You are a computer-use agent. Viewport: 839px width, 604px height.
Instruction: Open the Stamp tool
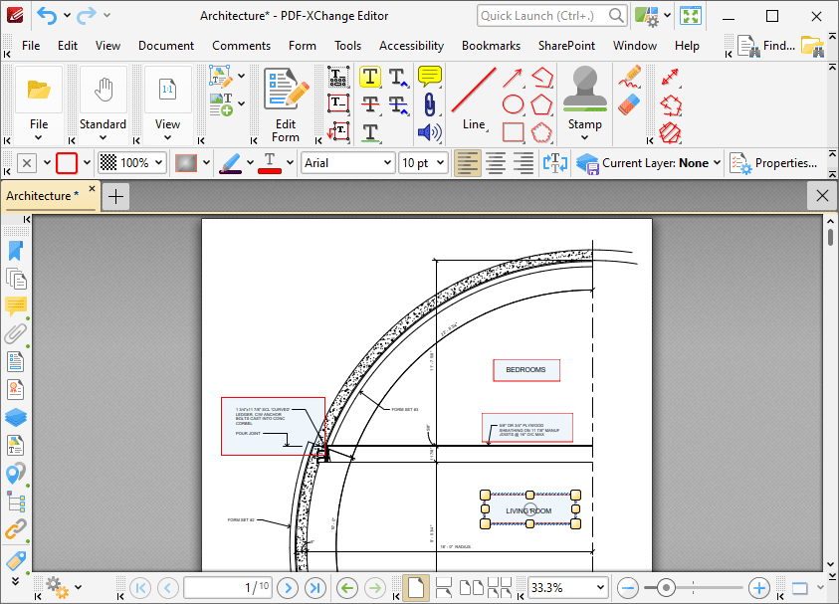pos(585,103)
